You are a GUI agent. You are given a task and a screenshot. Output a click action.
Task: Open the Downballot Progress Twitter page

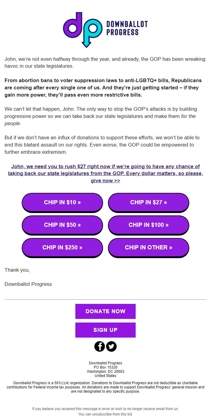pos(112,346)
